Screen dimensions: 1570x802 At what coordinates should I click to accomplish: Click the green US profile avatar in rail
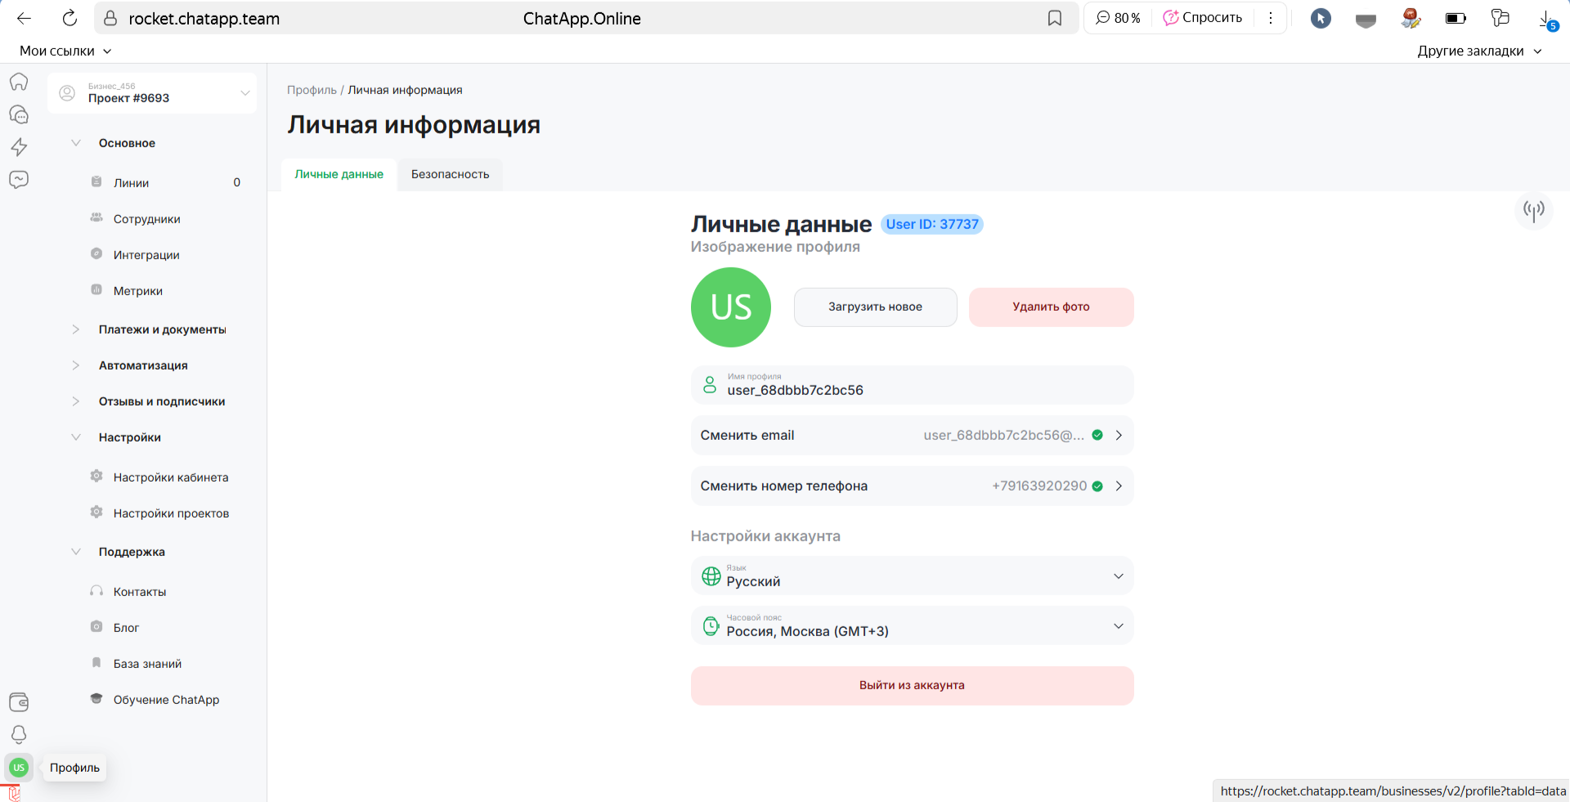(x=19, y=768)
